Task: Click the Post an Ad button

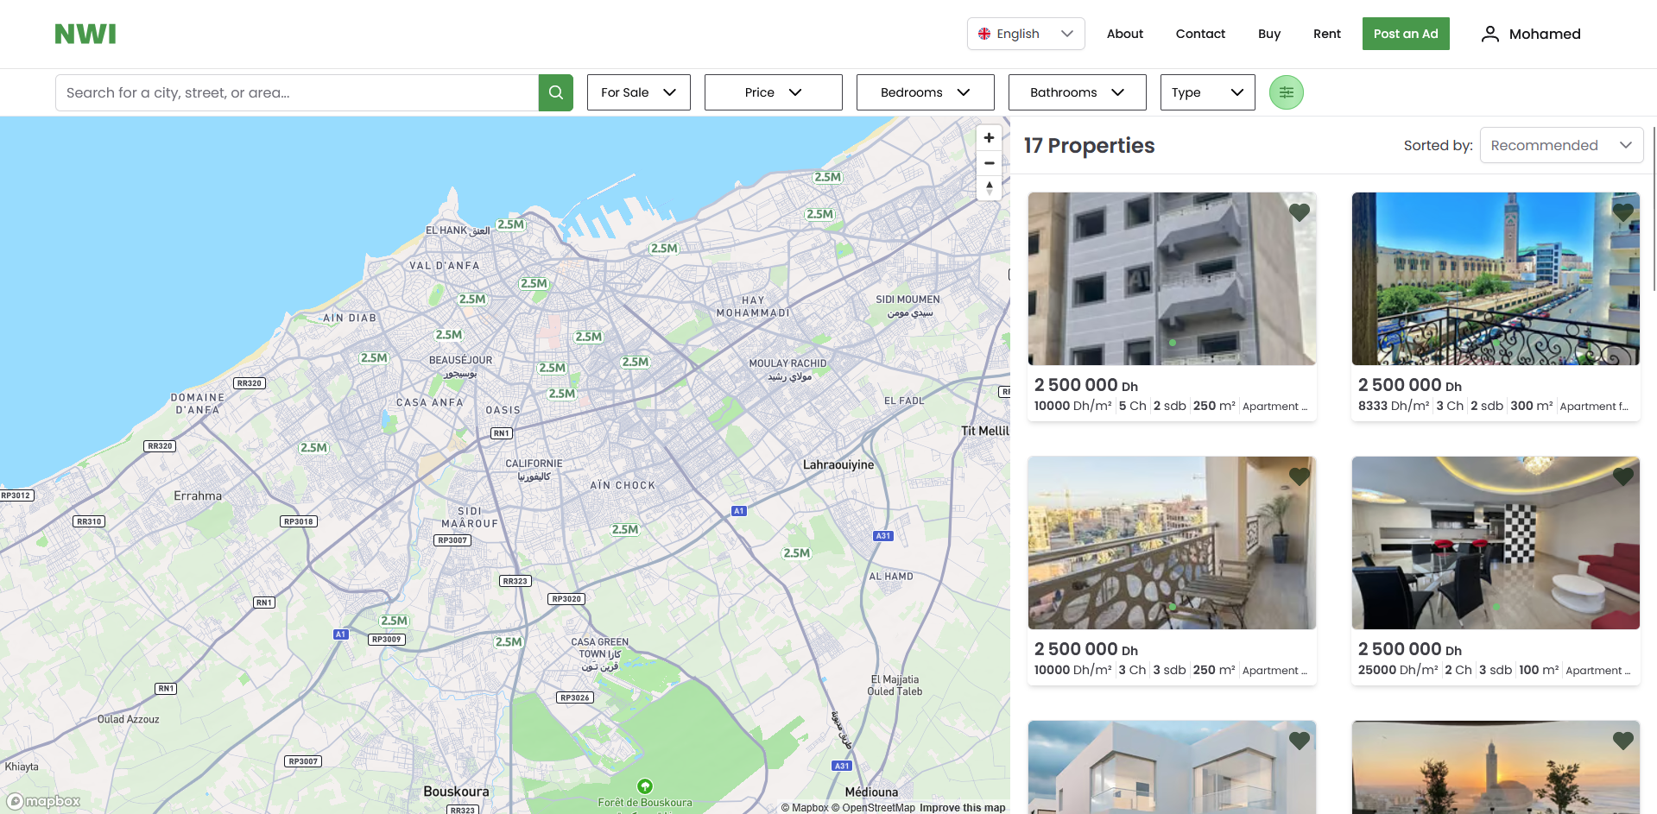Action: coord(1405,34)
